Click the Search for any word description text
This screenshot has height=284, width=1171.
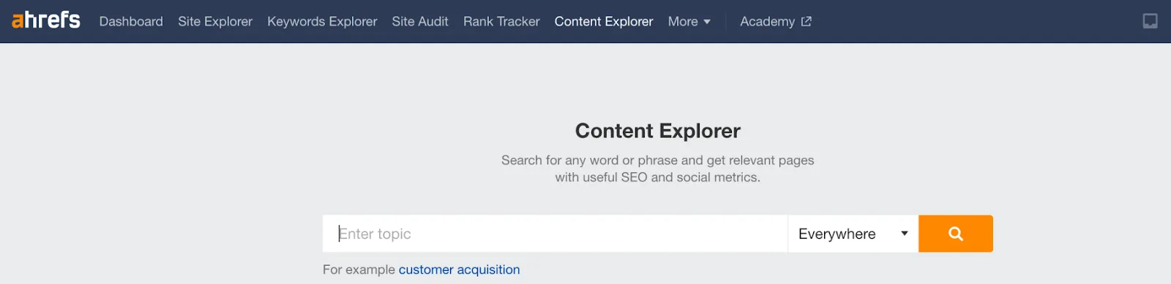coord(657,169)
